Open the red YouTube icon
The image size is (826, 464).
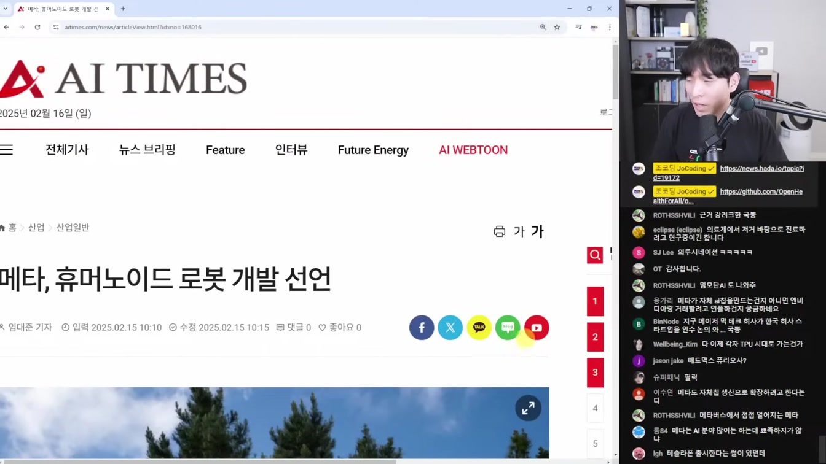tap(537, 328)
